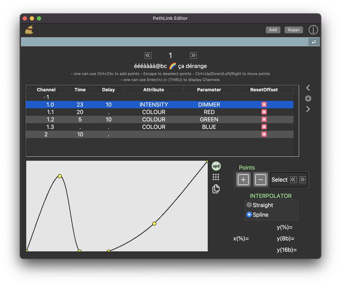
Task: Select the Straight interpolator option
Action: tap(249, 205)
